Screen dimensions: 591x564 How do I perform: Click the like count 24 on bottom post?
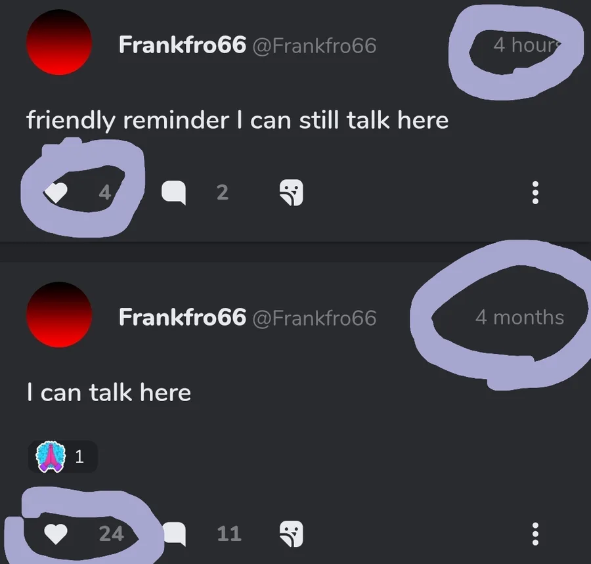(x=112, y=534)
